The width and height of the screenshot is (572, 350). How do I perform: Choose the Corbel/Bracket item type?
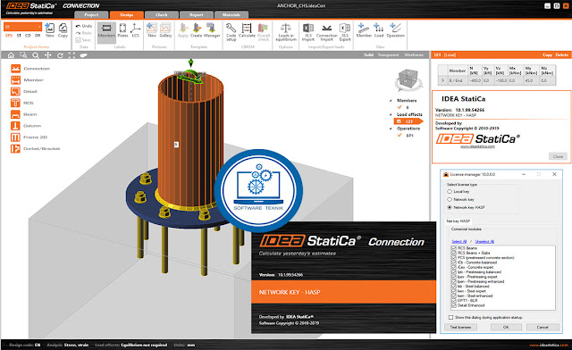(x=36, y=149)
